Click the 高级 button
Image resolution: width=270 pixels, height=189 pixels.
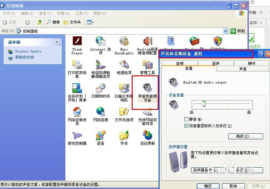[246, 136]
